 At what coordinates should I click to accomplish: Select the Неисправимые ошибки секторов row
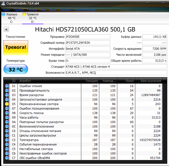pos(83,154)
